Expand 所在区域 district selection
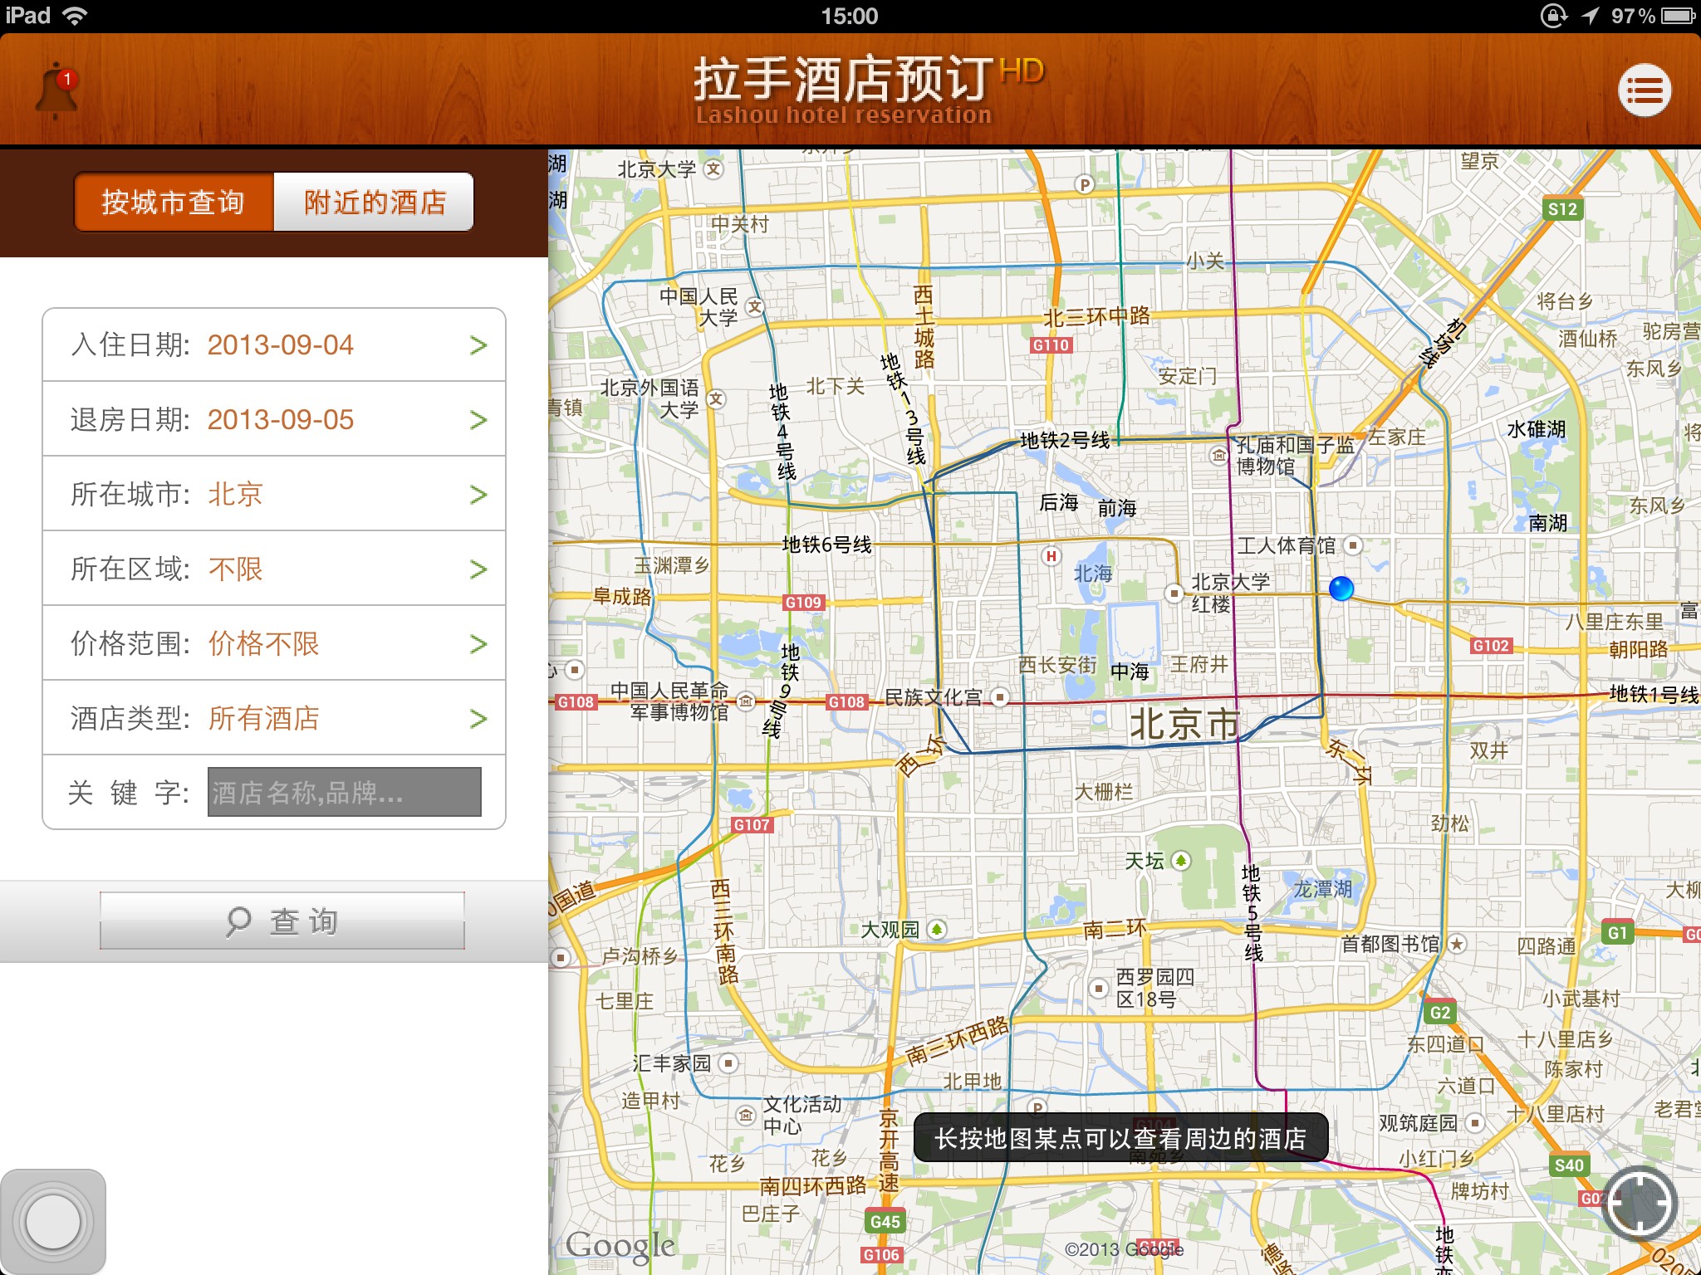This screenshot has height=1275, width=1701. click(x=274, y=569)
